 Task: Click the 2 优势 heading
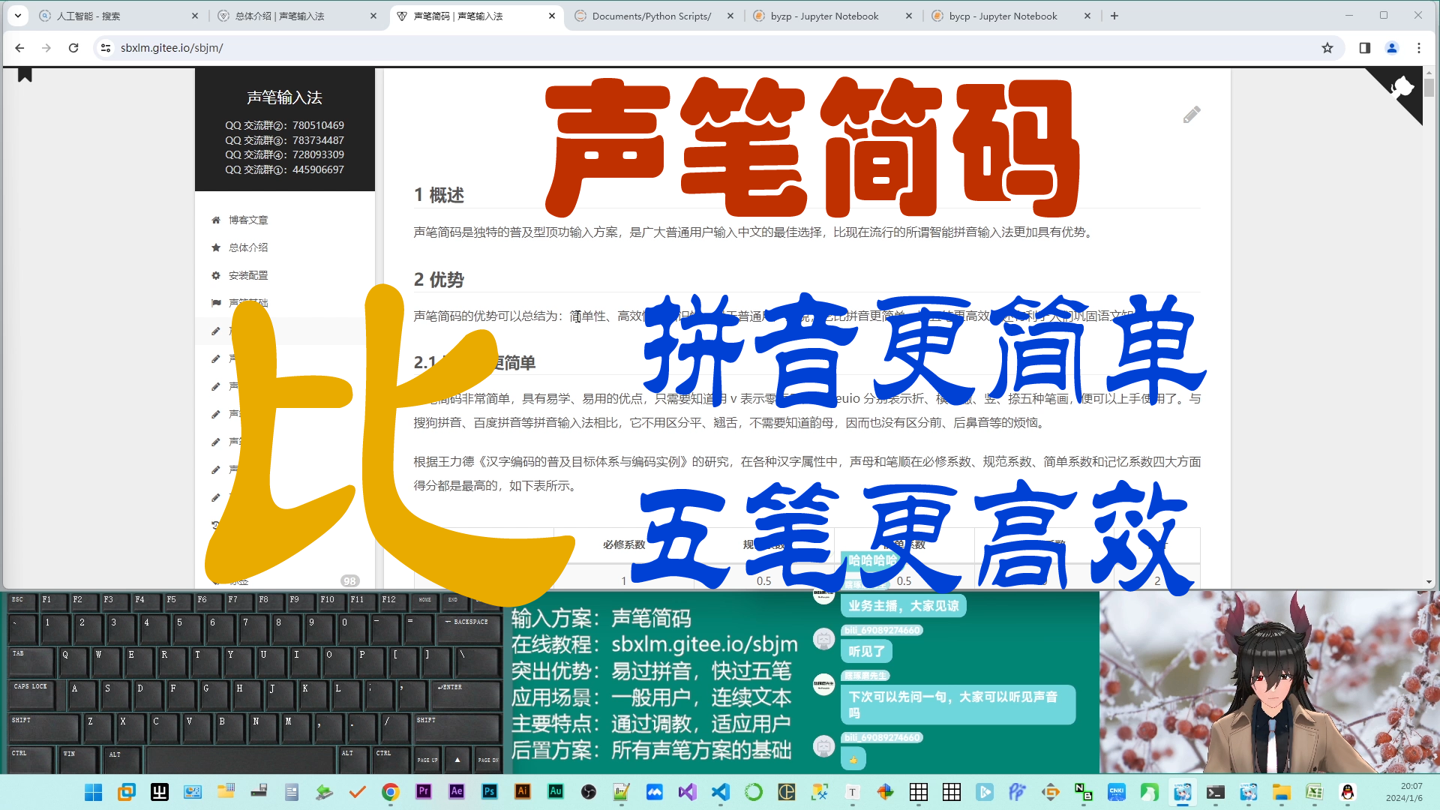pos(439,280)
